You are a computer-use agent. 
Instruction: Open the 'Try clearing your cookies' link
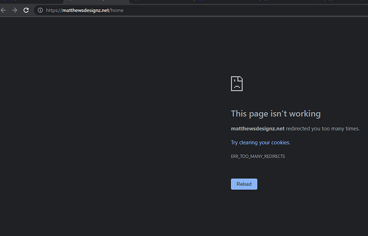[x=260, y=142]
